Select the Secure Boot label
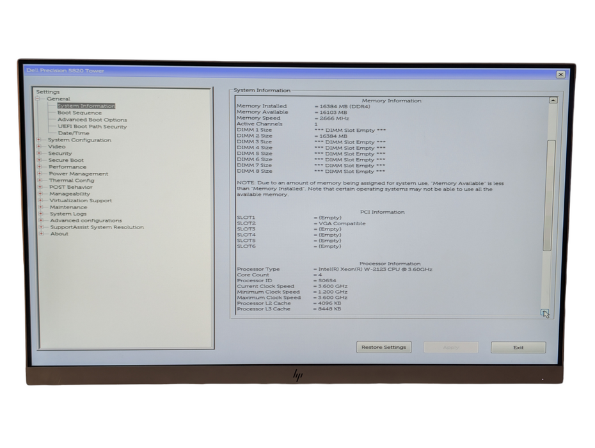 (66, 160)
